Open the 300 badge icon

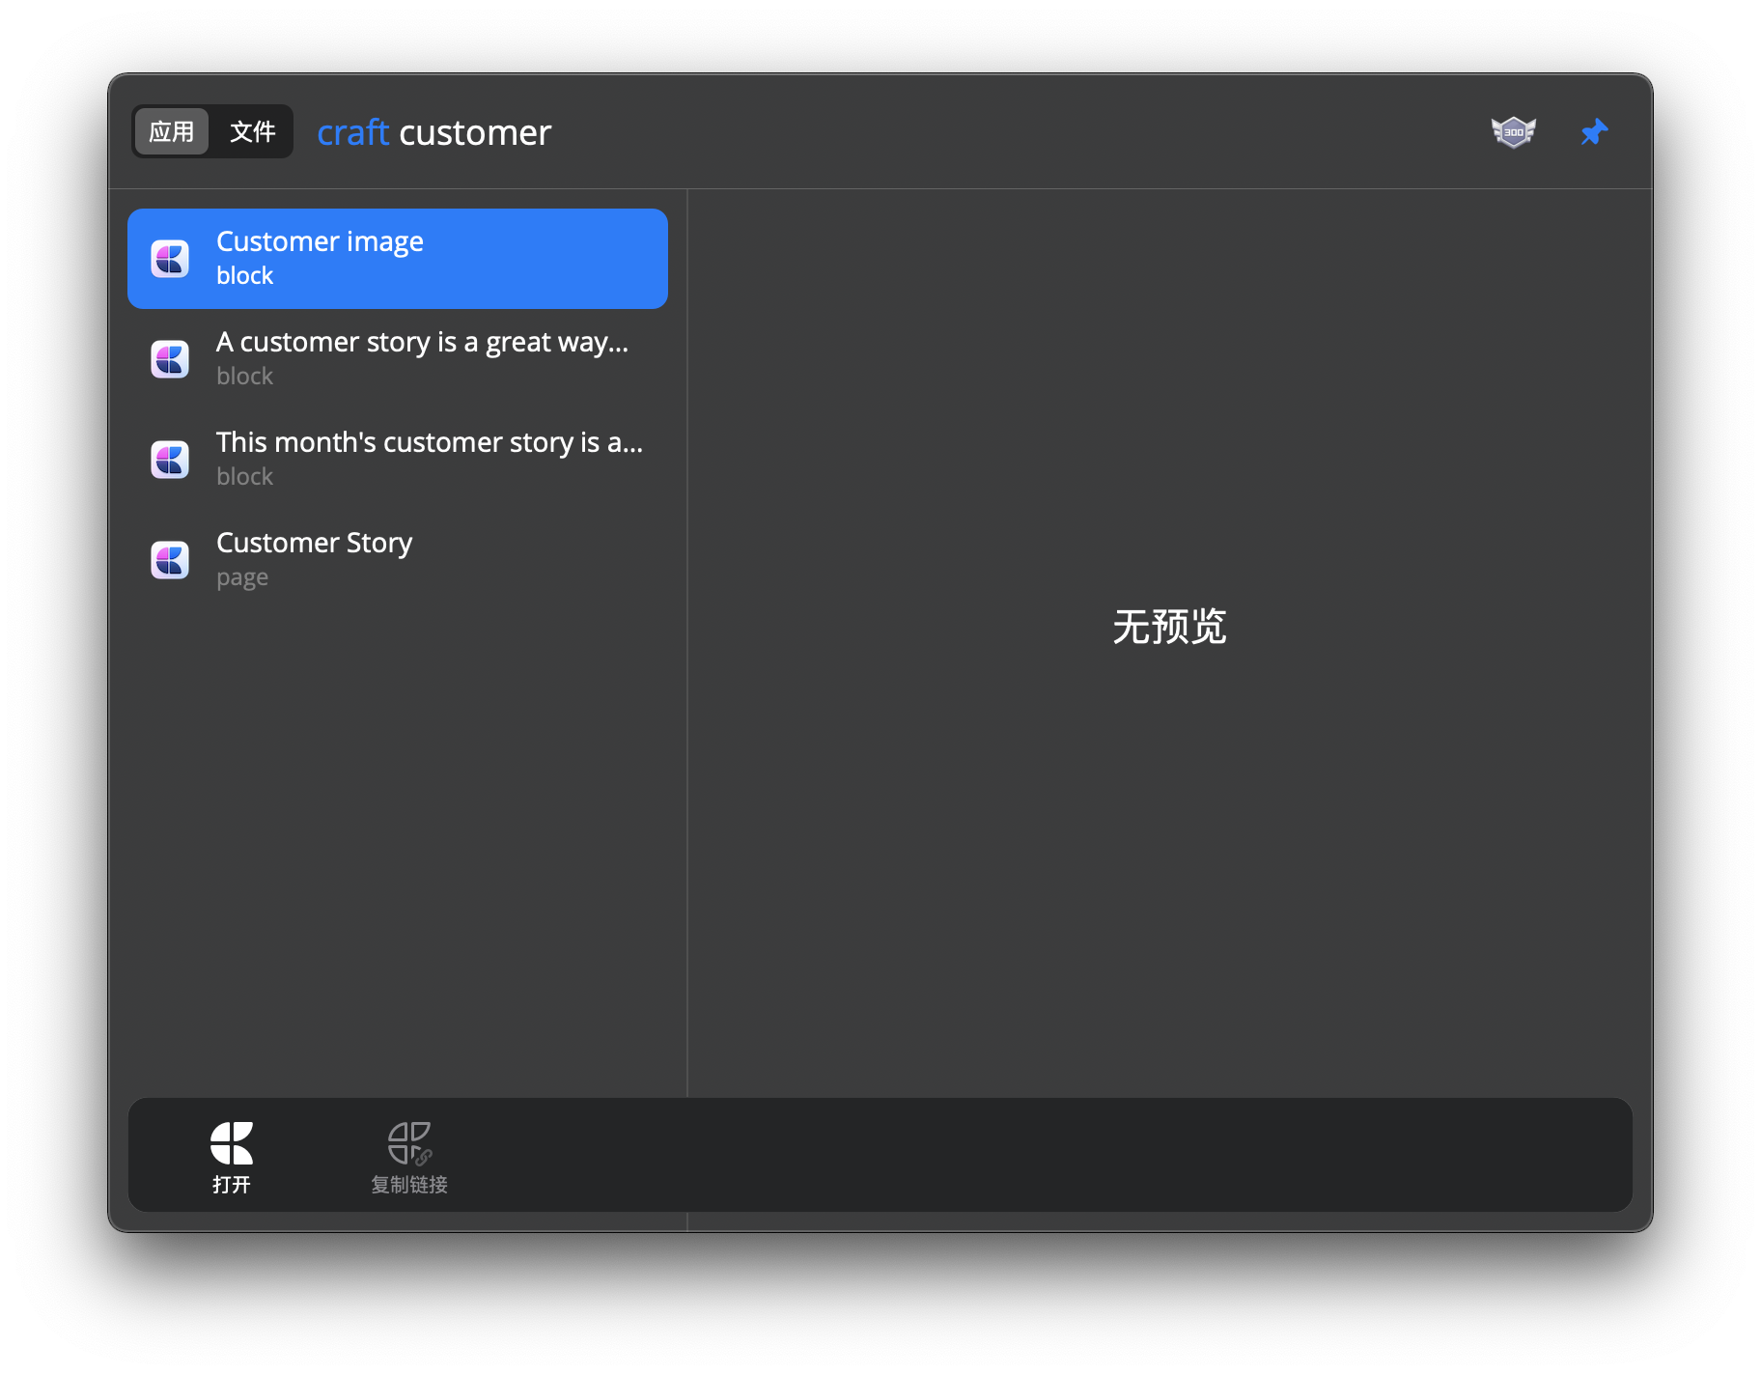coord(1513,132)
